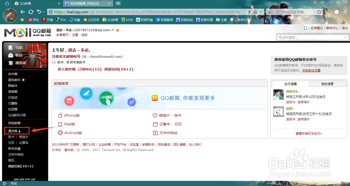
Task: Open the 优酷 bookmark
Action: pyautogui.click(x=75, y=20)
